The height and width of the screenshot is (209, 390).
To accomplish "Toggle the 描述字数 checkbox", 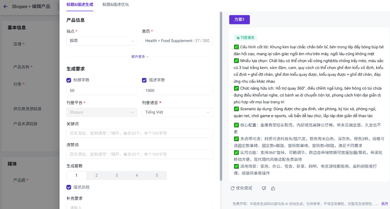I will pyautogui.click(x=144, y=80).
